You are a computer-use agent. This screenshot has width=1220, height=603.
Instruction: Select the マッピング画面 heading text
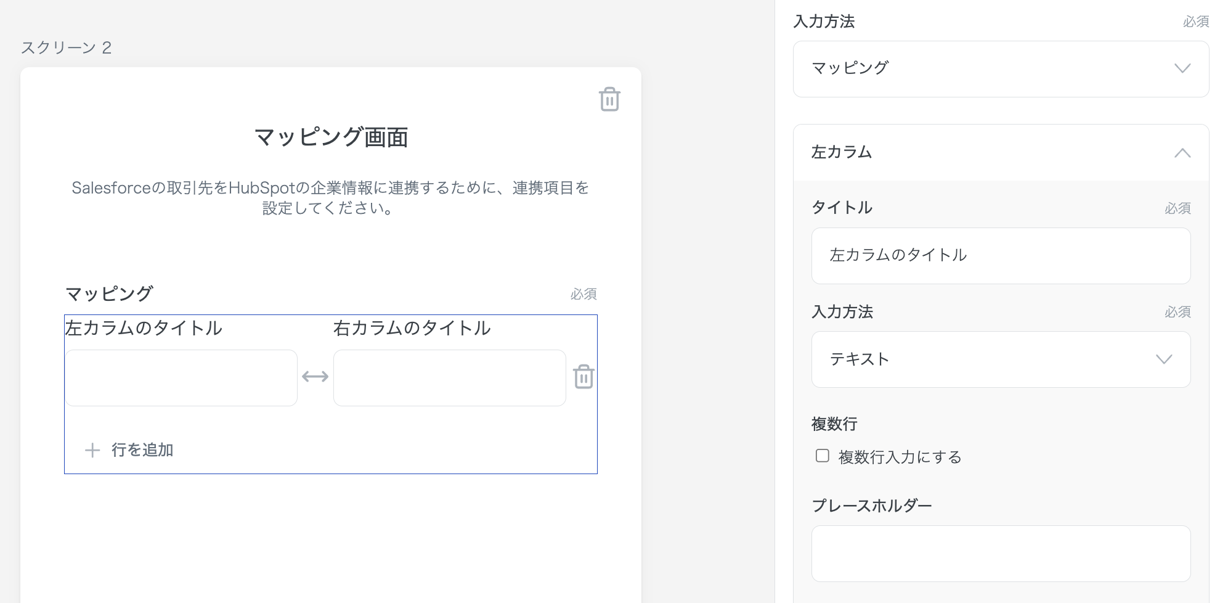331,137
